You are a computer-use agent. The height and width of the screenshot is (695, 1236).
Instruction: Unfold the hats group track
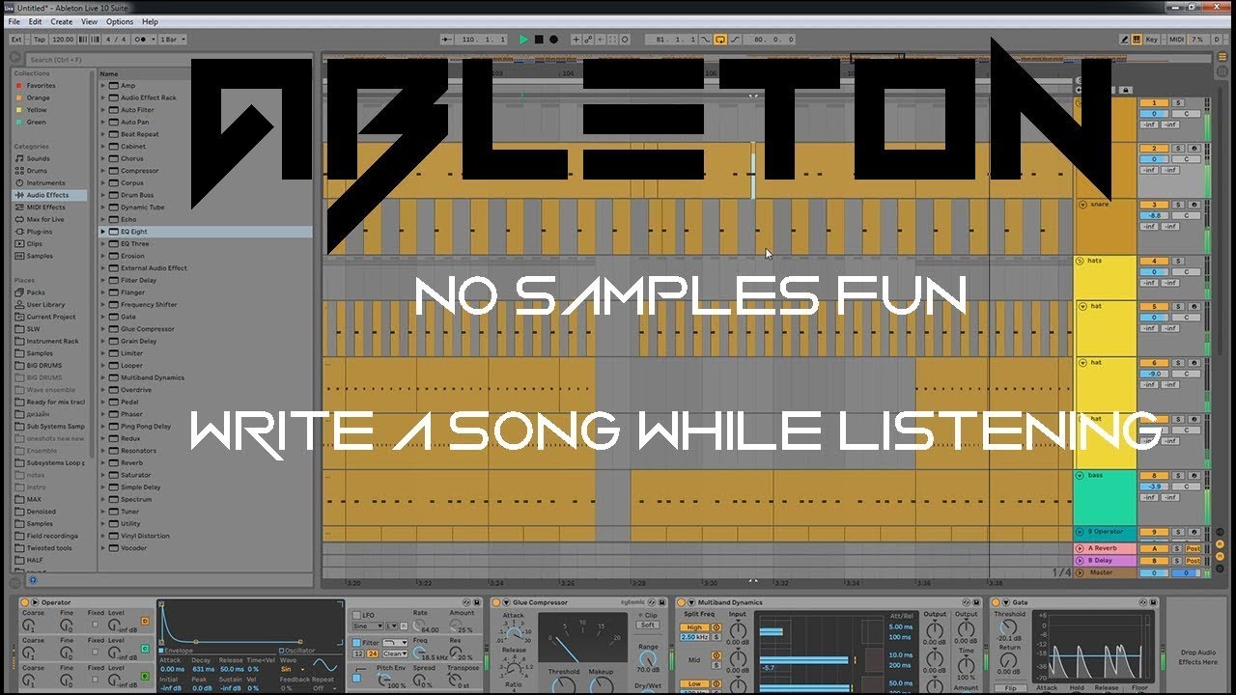click(1081, 261)
